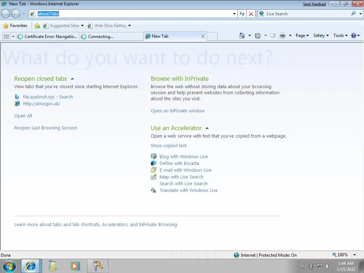Open the Print dropdown arrow
This screenshot has width=364, height=273.
pos(290,36)
